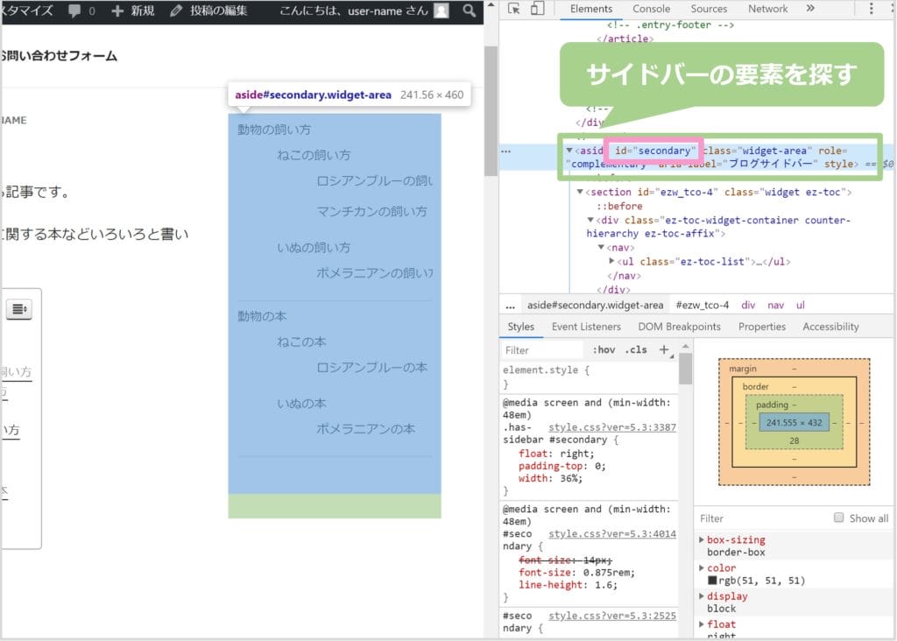Click the WordPress admin bar search icon
The width and height of the screenshot is (897, 641).
[x=470, y=11]
